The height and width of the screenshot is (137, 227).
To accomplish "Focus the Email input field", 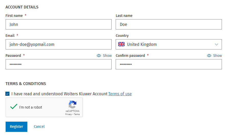I will (x=58, y=44).
